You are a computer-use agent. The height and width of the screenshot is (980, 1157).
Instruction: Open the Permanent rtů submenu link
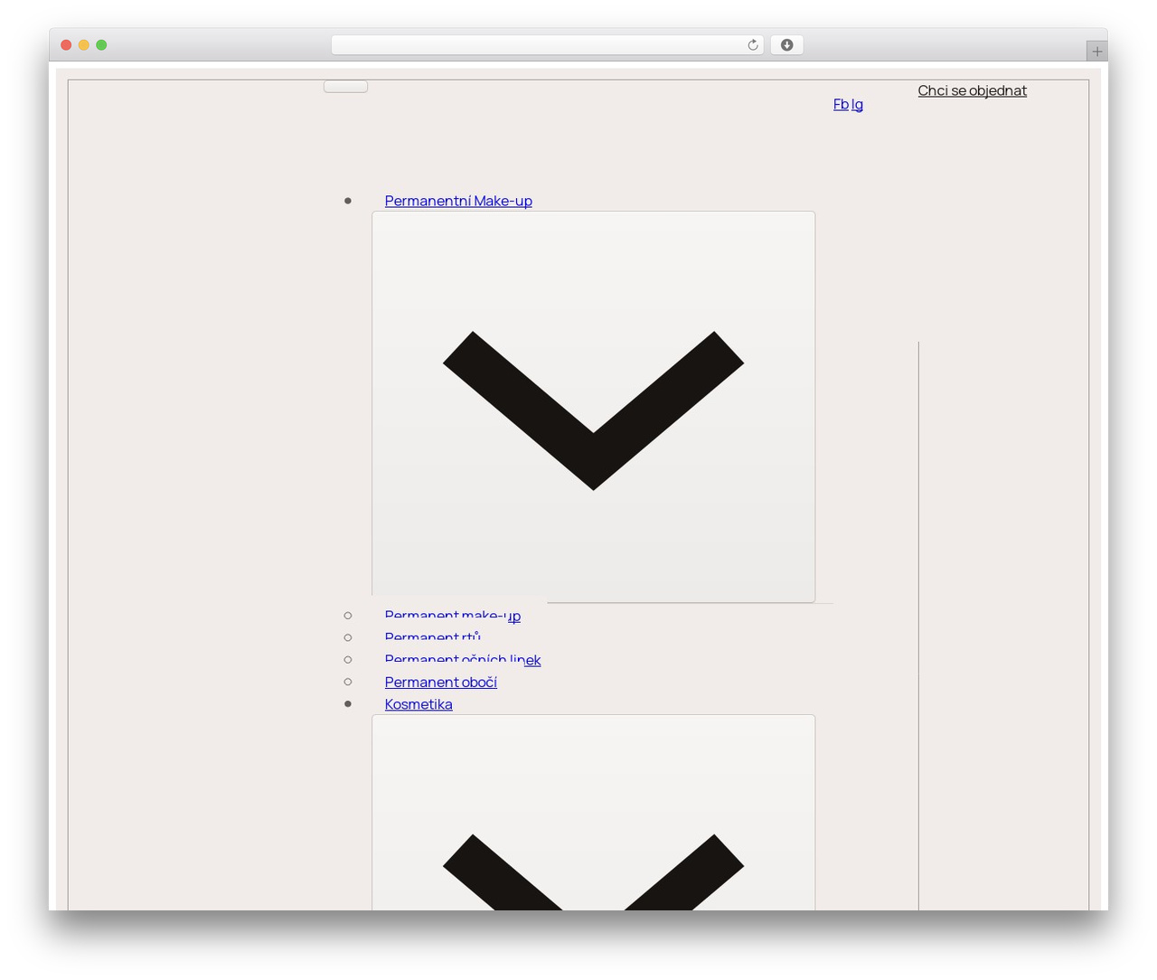click(433, 637)
